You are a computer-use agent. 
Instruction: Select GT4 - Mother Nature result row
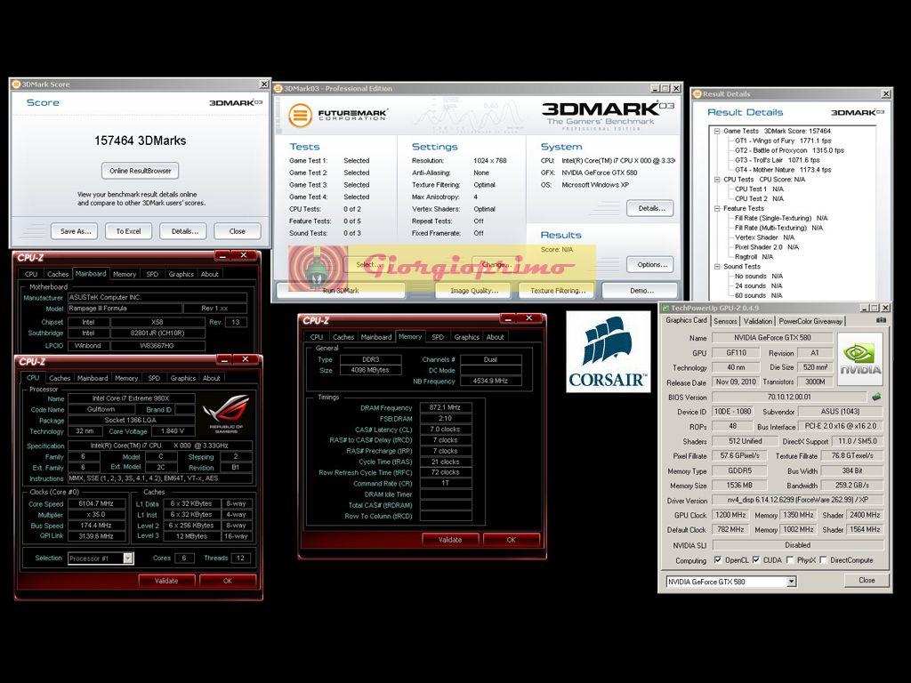[x=783, y=170]
